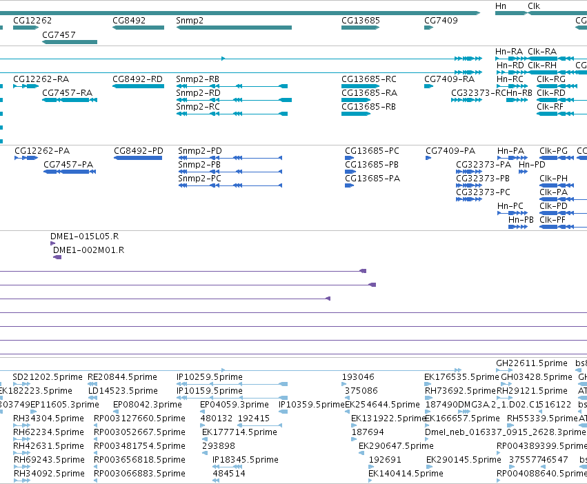Screen dimensions: 587x484
Task: Click the EP04059.3prime EST label
Action: (235, 405)
